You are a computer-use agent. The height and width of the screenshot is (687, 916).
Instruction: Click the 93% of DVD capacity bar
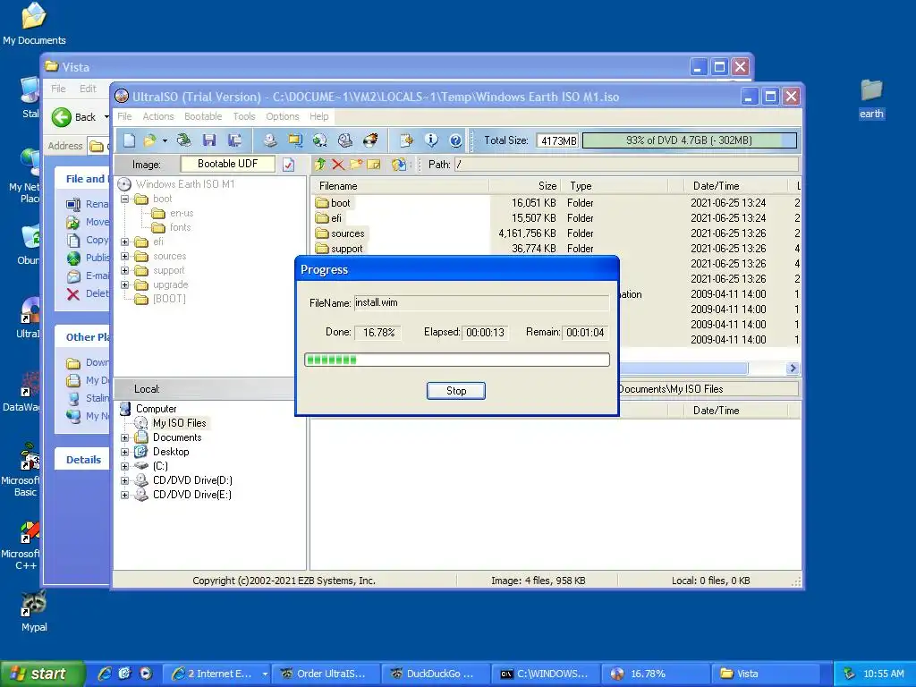pyautogui.click(x=690, y=140)
